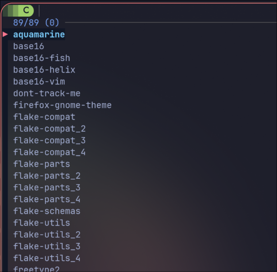Focus the search prompt input field
This screenshot has width=277, height=272.
point(157,11)
